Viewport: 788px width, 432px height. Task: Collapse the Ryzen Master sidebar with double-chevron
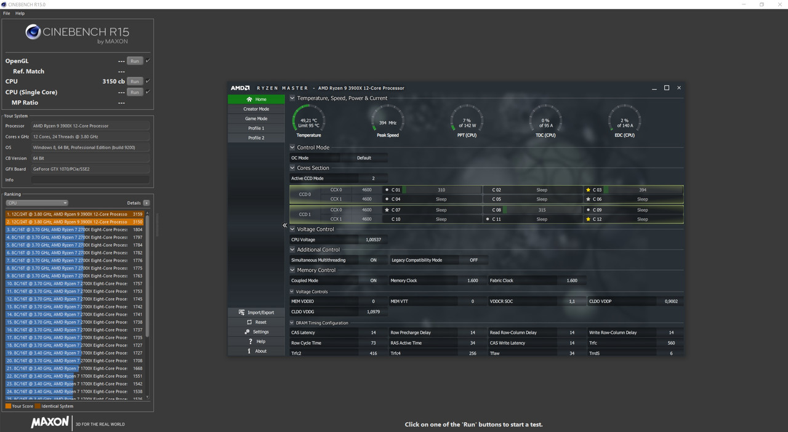pos(284,225)
